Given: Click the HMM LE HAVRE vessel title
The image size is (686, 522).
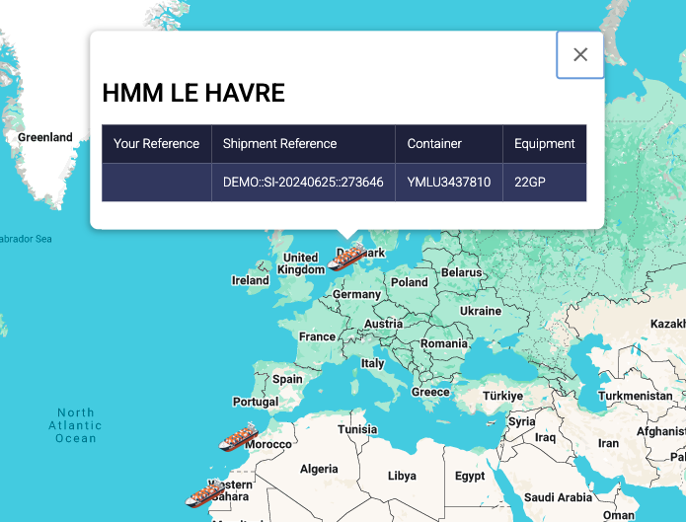Looking at the screenshot, I should (193, 93).
